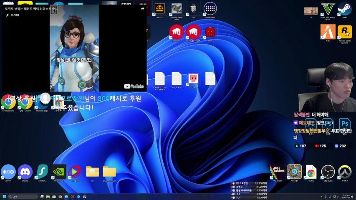Image resolution: width=356 pixels, height=200 pixels.
Task: Open the Surfshark VPN shortcut
Action: [x=42, y=171]
